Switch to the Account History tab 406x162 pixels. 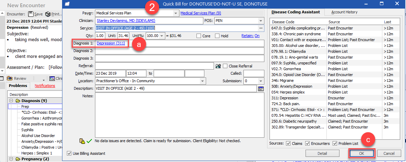pos(344,12)
